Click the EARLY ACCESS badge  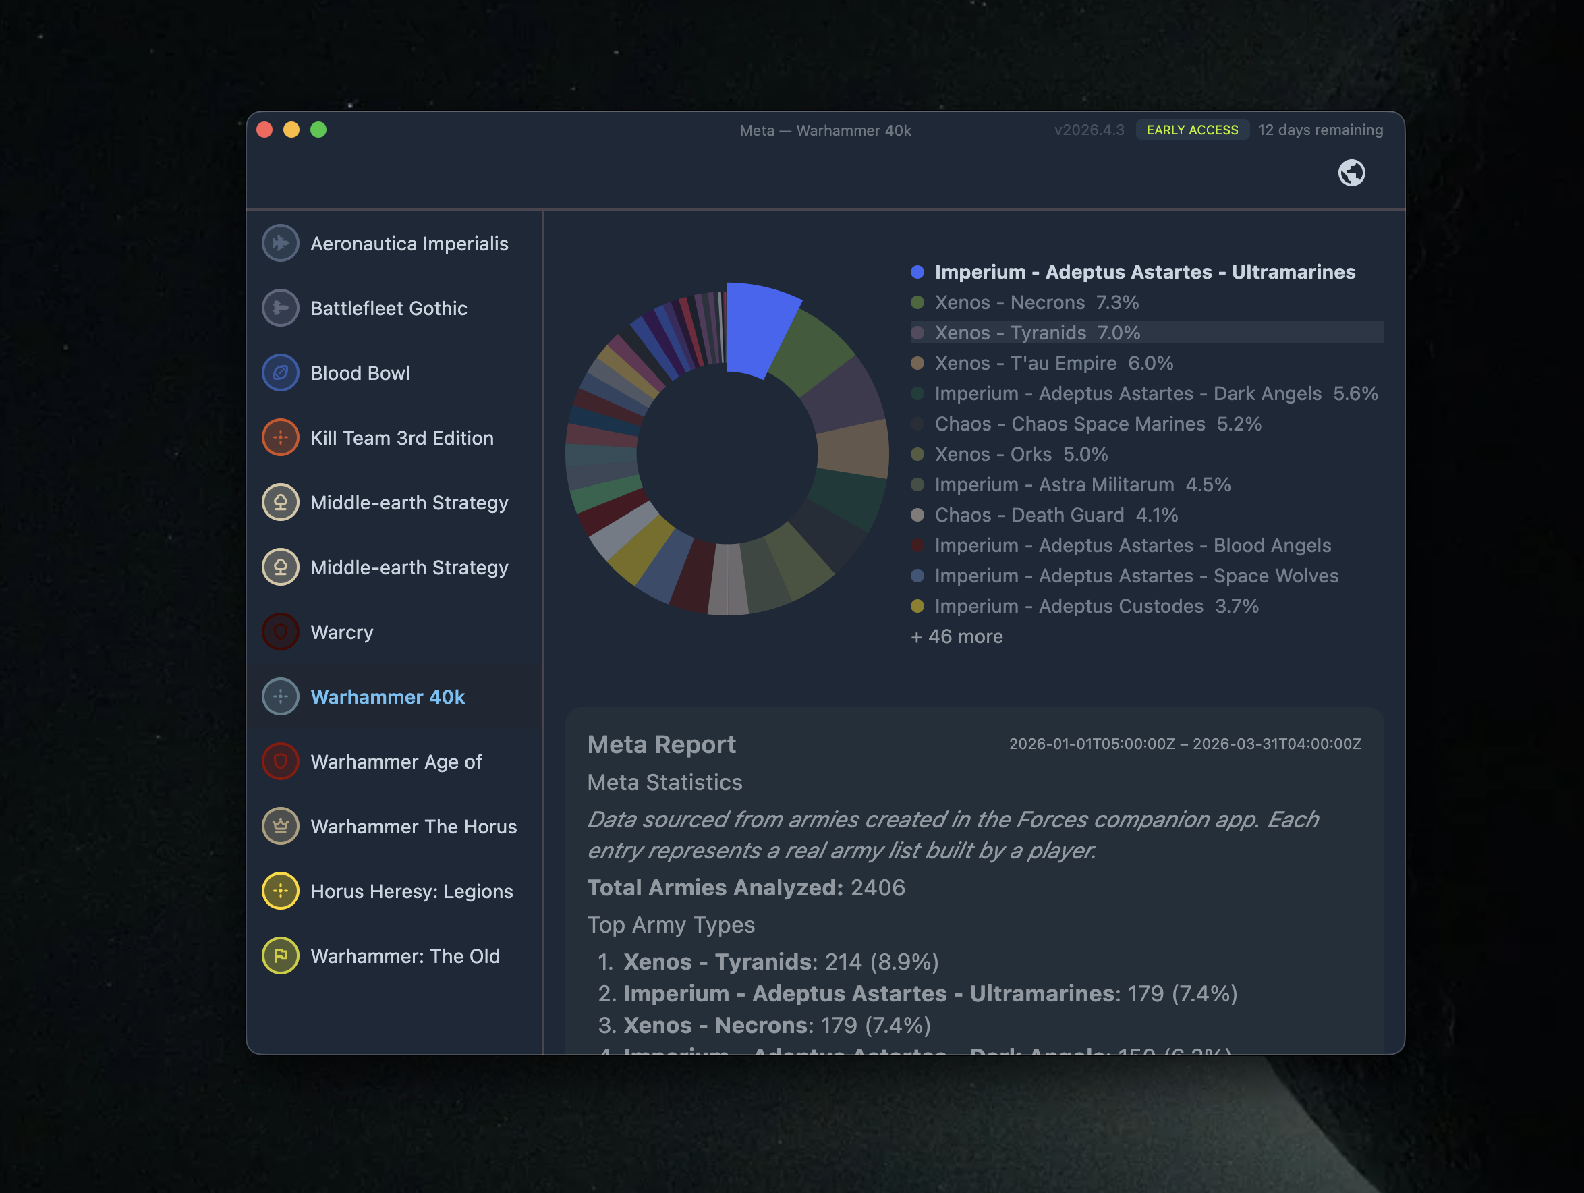click(x=1191, y=130)
